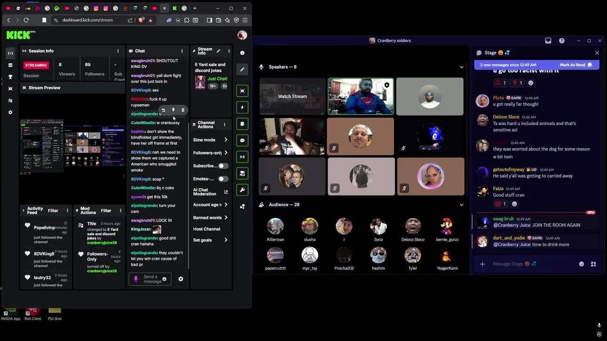Screen dimensions: 607x341
Task: Open Riot Client desktop shortcut
Action: tap(33, 313)
